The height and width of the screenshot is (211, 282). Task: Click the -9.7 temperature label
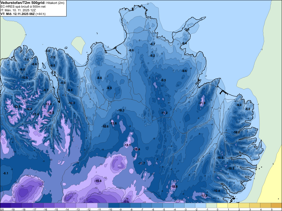coord(46,90)
